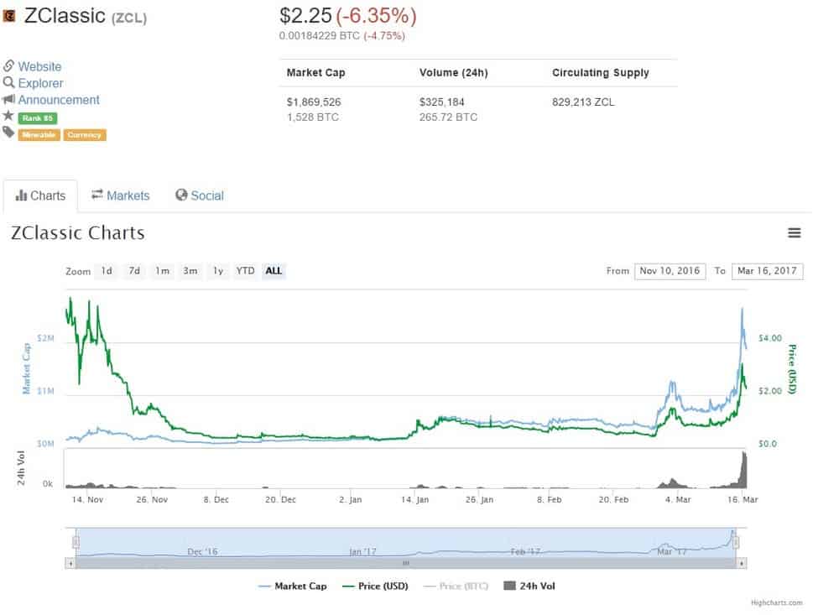Toggle Price (USD) series in legend
Viewport: 839px width, 615px height.
tap(375, 586)
